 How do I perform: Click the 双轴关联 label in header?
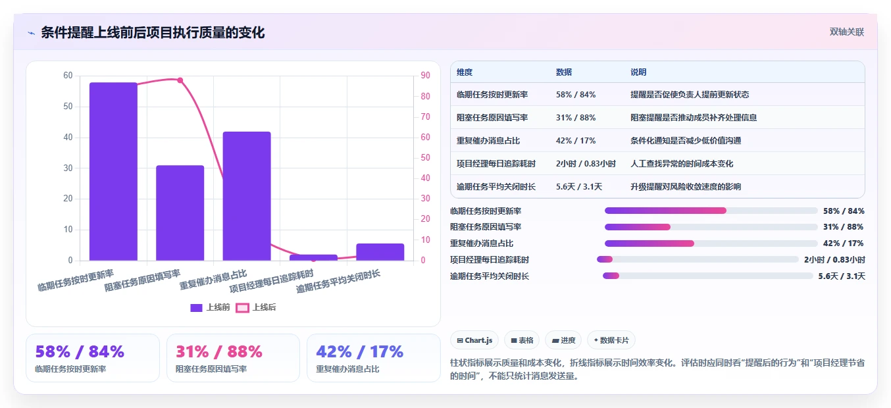[846, 32]
